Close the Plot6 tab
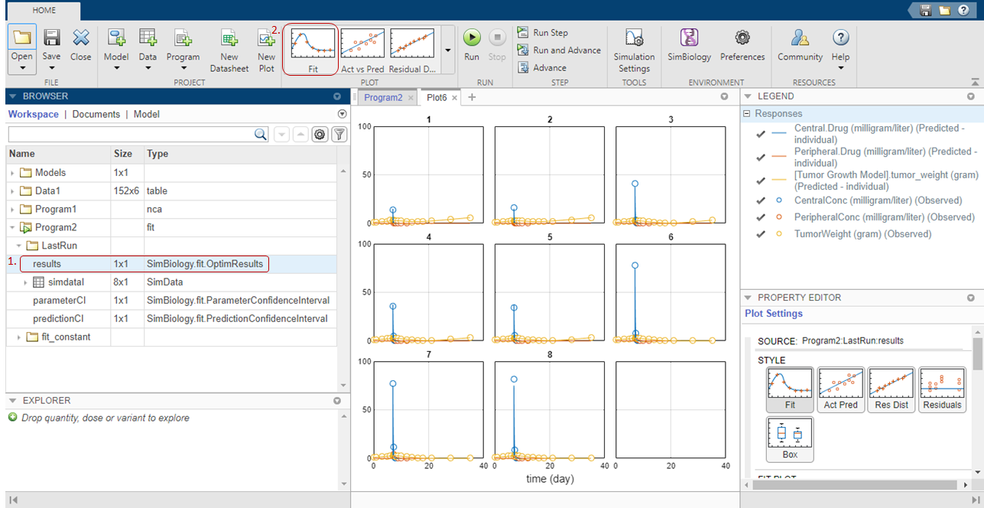The height and width of the screenshot is (508, 984). point(454,97)
